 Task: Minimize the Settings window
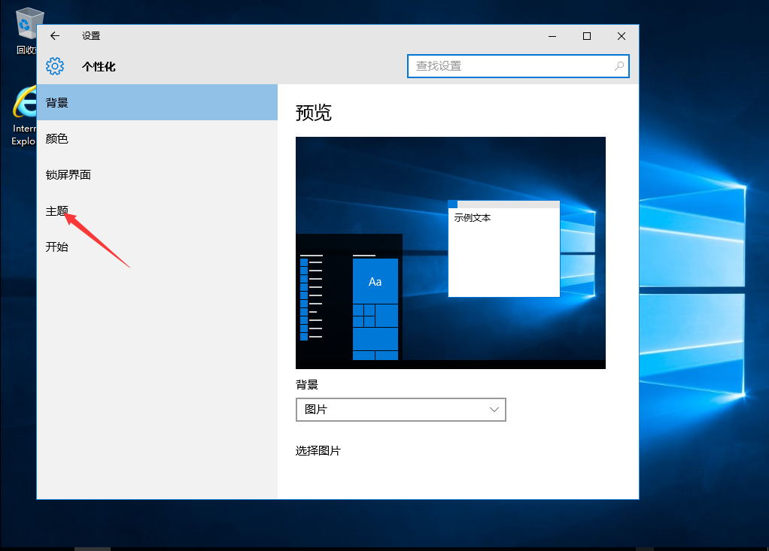click(x=552, y=36)
